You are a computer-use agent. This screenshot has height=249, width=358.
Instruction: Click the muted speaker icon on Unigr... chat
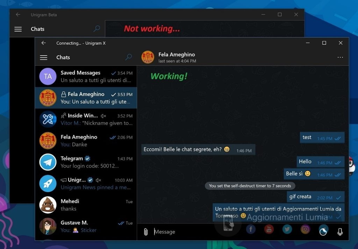click(98, 180)
